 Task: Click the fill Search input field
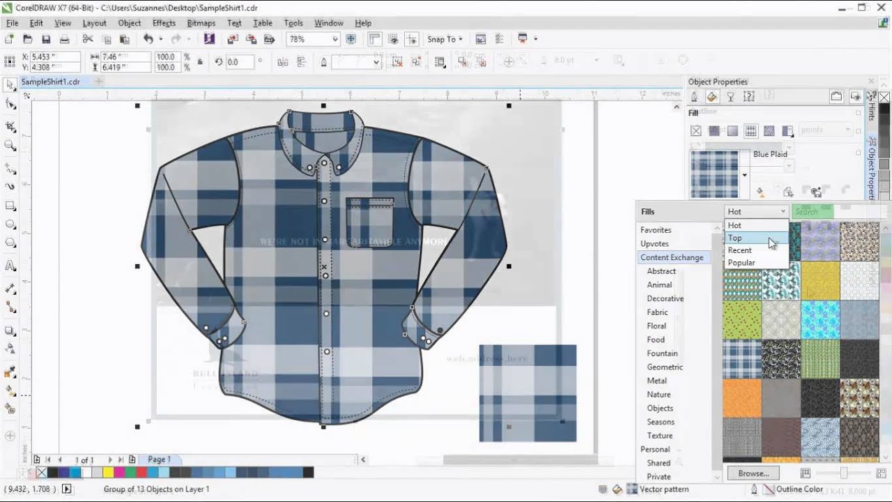coord(813,211)
